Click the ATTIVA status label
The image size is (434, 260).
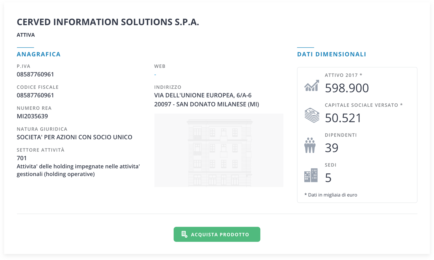pyautogui.click(x=26, y=35)
